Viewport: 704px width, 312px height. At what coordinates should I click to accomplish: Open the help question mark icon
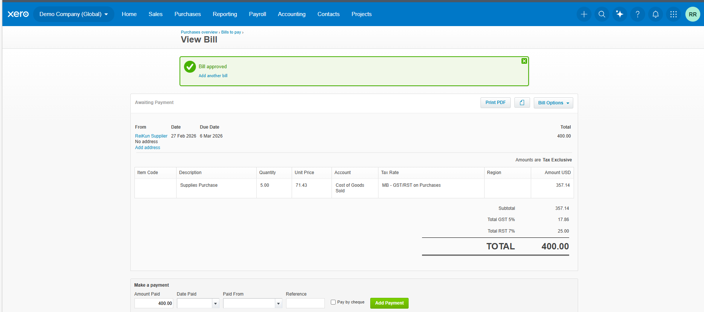(638, 14)
